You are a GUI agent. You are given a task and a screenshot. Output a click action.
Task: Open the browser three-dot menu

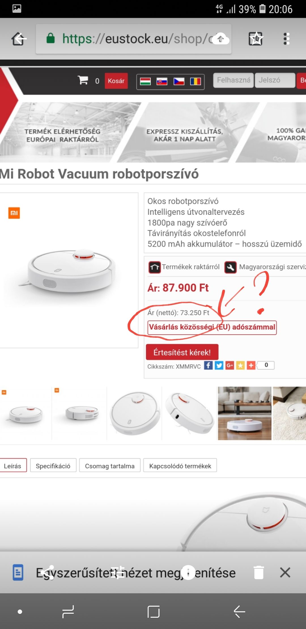pos(286,39)
